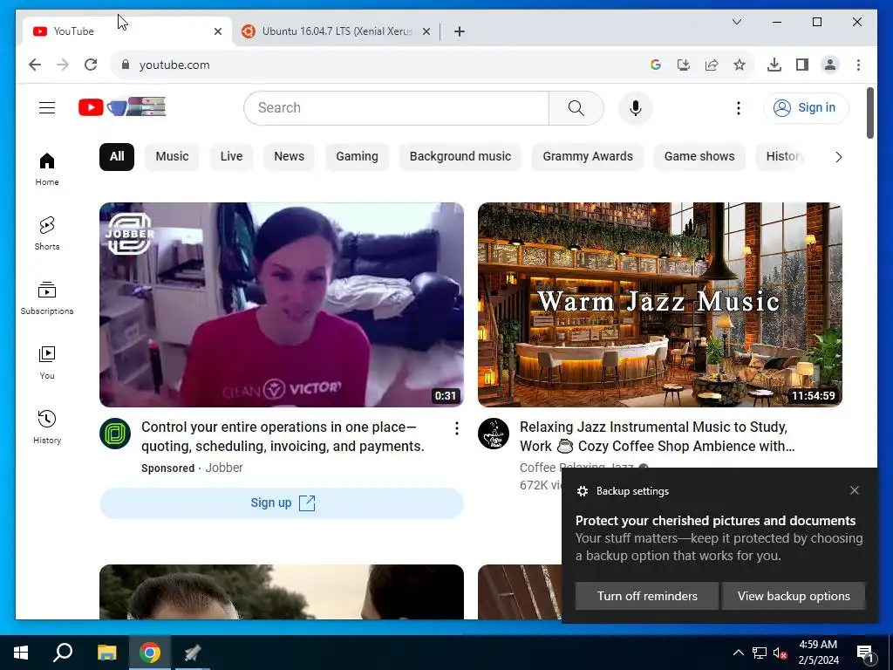Screen dimensions: 893x670
Task: Click Chrome icon on the taskbar
Action: coord(150,653)
